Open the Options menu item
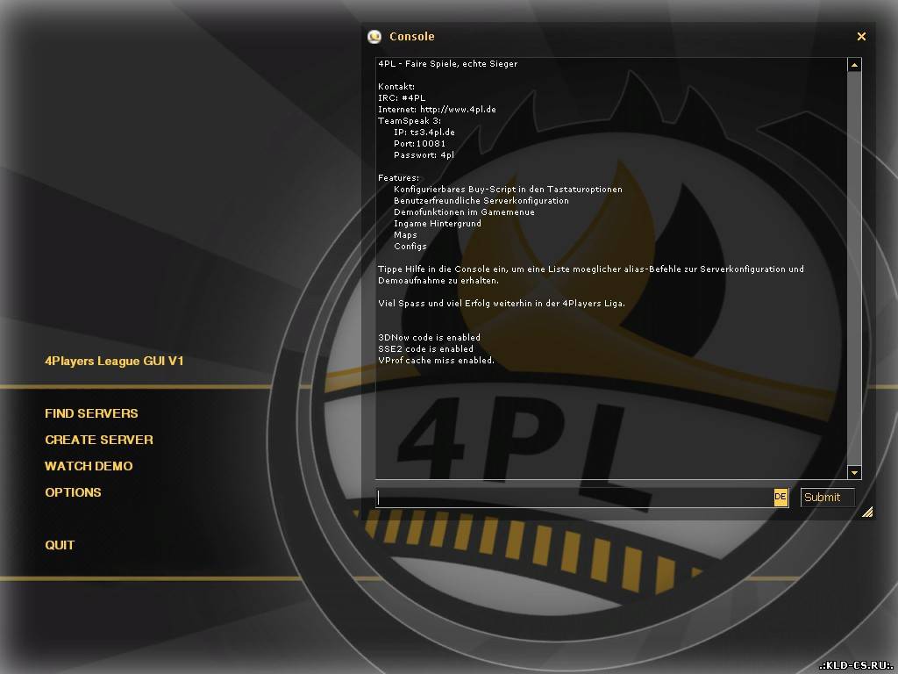This screenshot has width=898, height=674. (x=73, y=492)
